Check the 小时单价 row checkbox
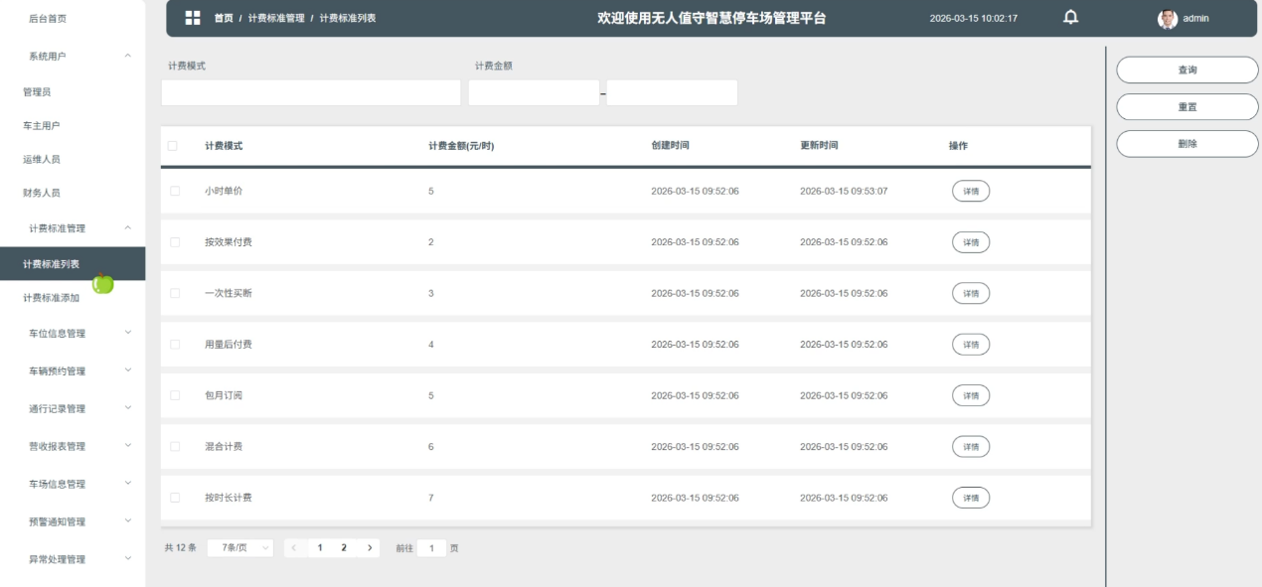 click(175, 191)
